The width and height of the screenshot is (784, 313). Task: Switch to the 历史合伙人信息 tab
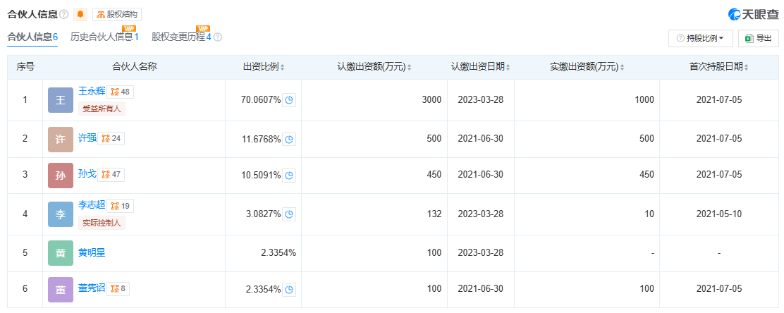click(104, 37)
